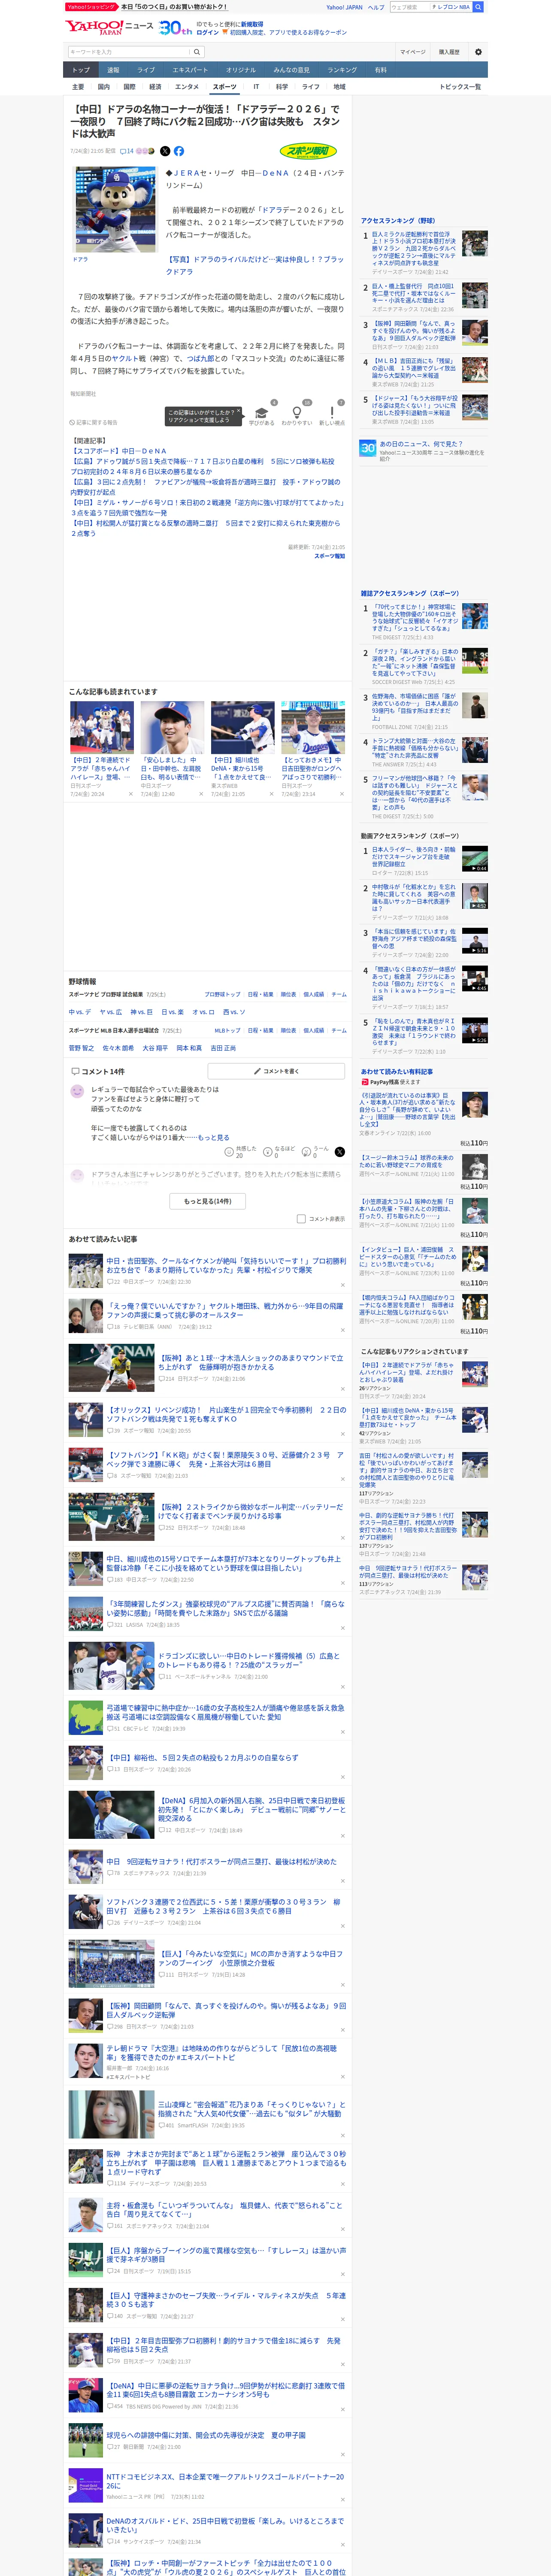Screen dimensions: 551x2576
Task: Open マイページ link
Action: tap(413, 52)
